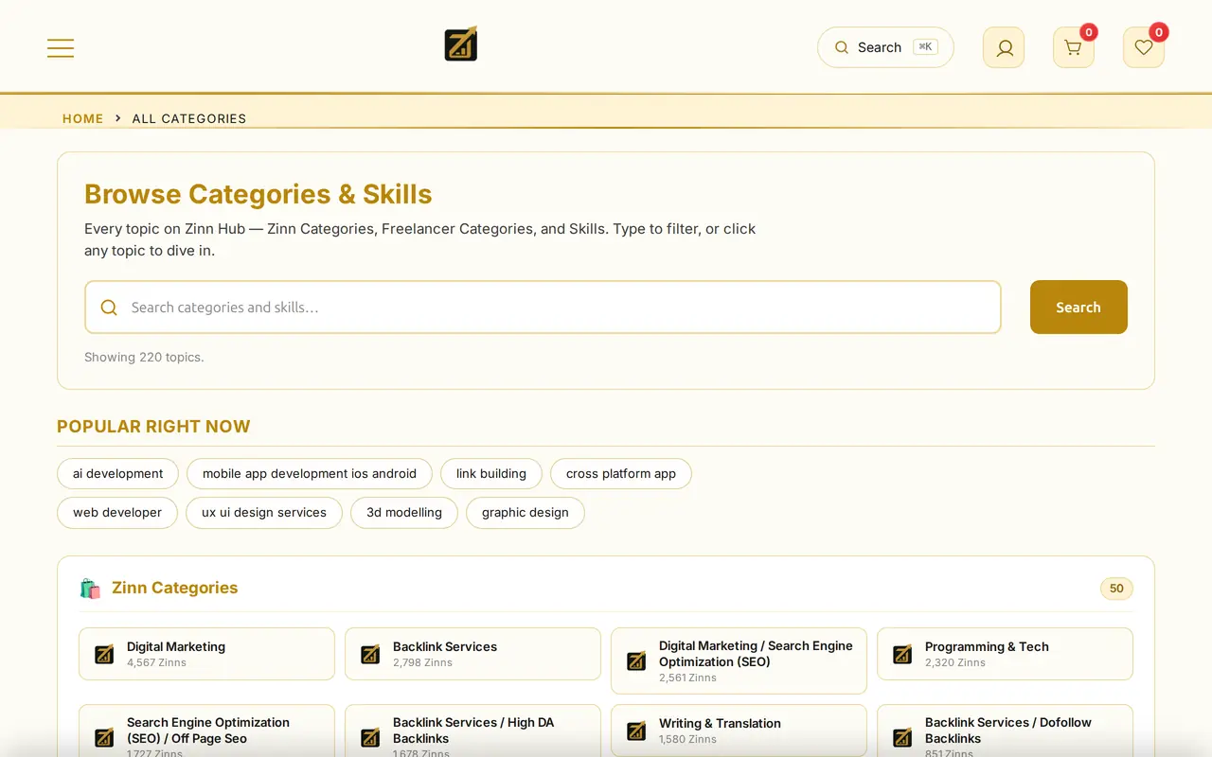
Task: Click the Backlink Services card logo icon
Action: pyautogui.click(x=370, y=654)
